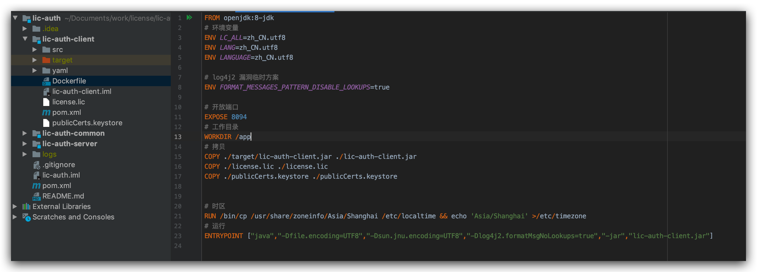Viewport: 757px width, 272px height.
Task: Click ./publicCerts.keystore source on line 17
Action: click(266, 176)
